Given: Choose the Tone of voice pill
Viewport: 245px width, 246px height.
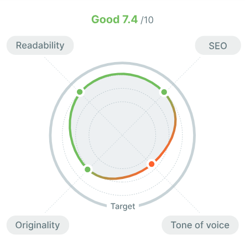Looking at the screenshot, I should 200,225.
